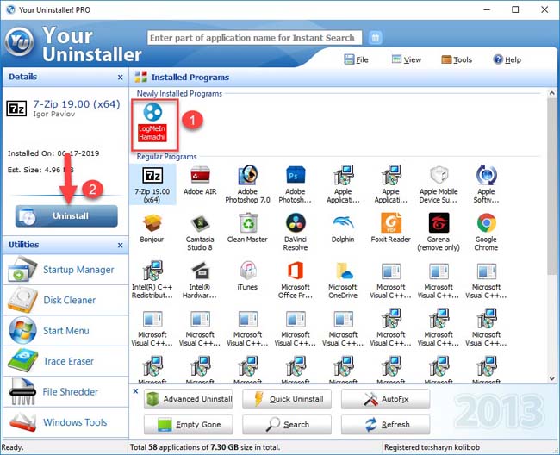Click the Search button
The width and height of the screenshot is (560, 455).
287,424
